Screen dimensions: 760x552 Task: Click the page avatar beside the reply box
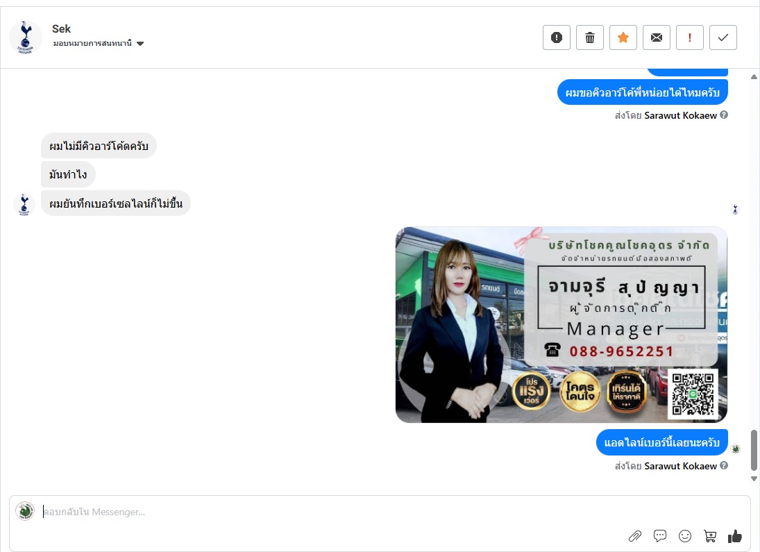[x=25, y=511]
